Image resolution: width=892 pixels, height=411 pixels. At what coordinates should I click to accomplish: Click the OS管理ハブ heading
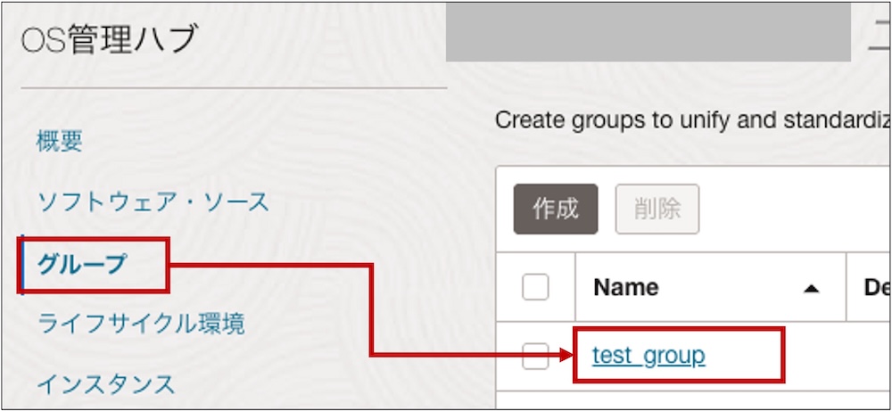108,39
